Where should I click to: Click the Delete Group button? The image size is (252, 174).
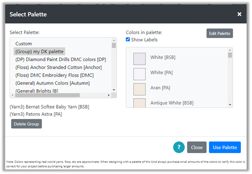coord(26,124)
